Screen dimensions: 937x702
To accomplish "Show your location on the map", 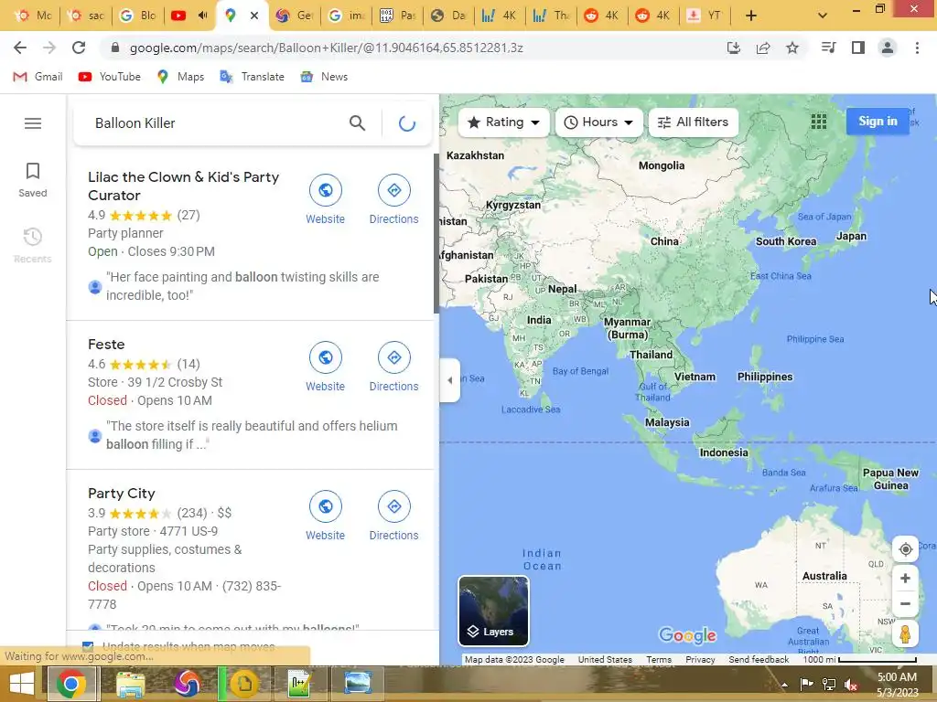I will [x=905, y=549].
